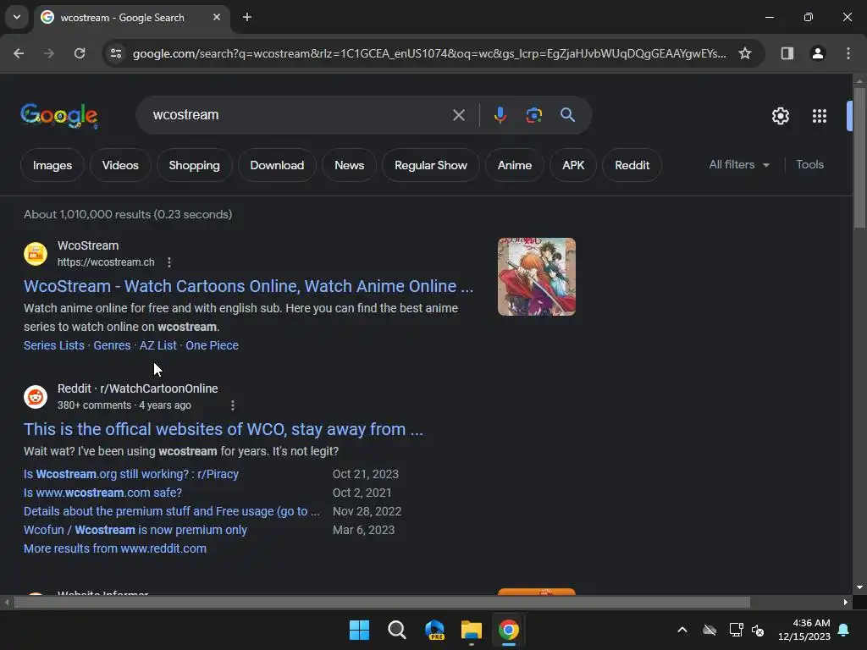Click the Reddit favicon
This screenshot has width=867, height=650.
36,397
